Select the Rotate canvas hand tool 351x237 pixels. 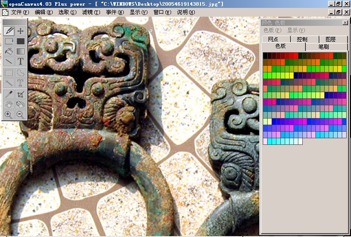[20, 104]
